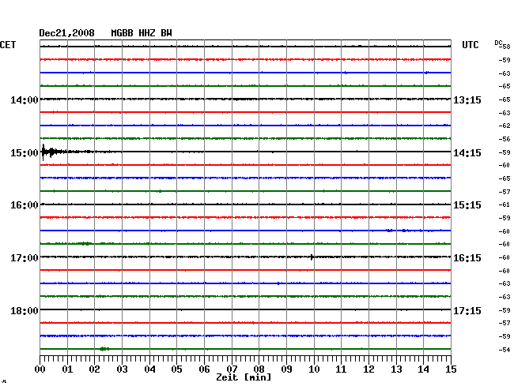514x390 pixels.
Task: Click minute label "01" on the x-axis
Action: click(67, 369)
